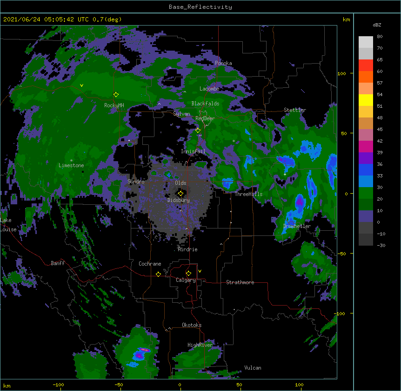Select the Limestone label
Viewport: 401px width, 391px height.
[71, 165]
